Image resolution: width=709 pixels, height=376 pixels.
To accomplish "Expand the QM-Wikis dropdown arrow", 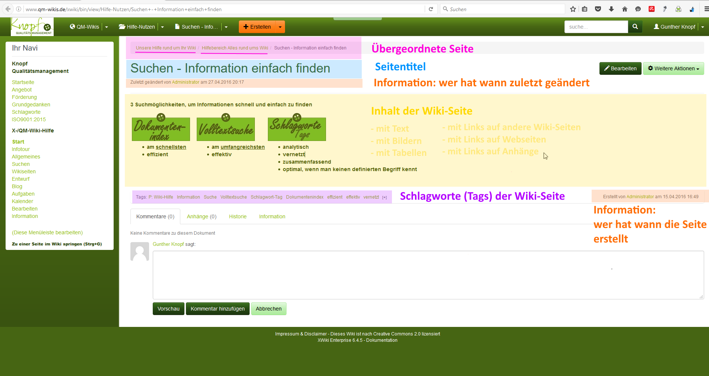I will (107, 27).
